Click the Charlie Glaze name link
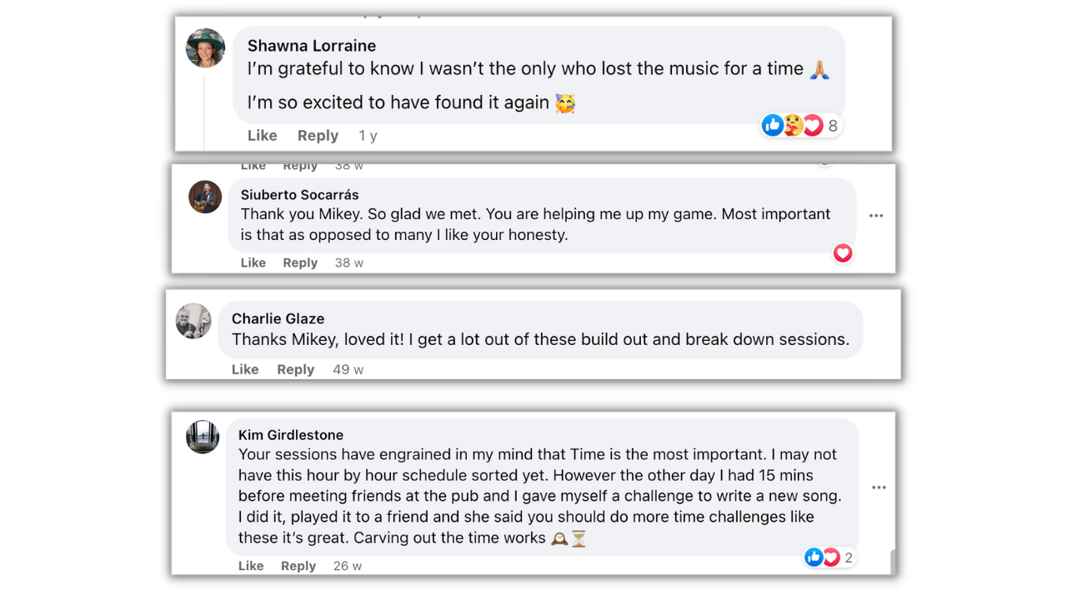The width and height of the screenshot is (1067, 600). pyautogui.click(x=278, y=318)
